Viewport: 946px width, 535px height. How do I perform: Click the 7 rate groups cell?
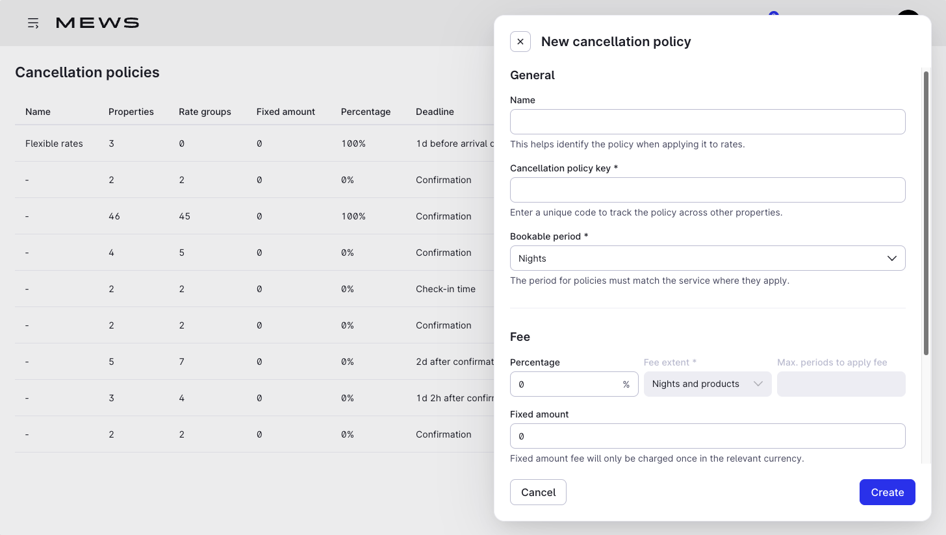pyautogui.click(x=182, y=362)
